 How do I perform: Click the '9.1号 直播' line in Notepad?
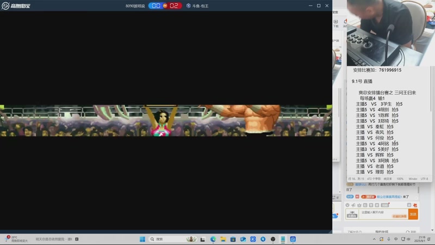click(x=362, y=81)
